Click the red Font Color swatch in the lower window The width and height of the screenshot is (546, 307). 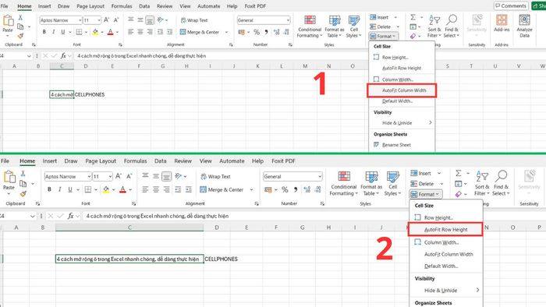coord(122,189)
